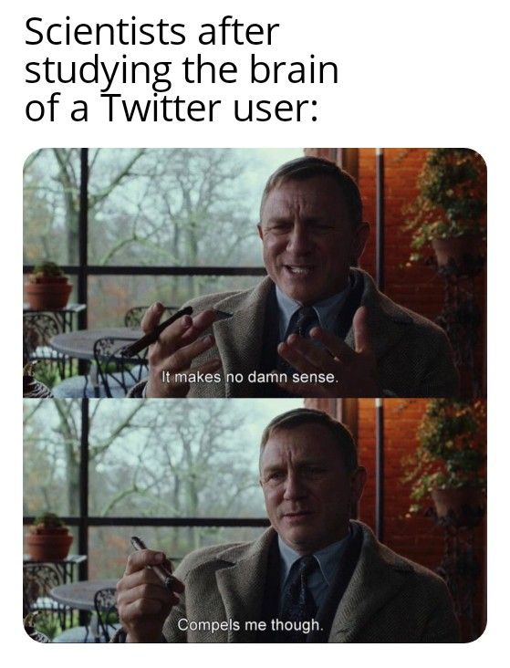Select the word 'Scientists' in the caption
This screenshot has width=510, height=668.
(x=105, y=32)
